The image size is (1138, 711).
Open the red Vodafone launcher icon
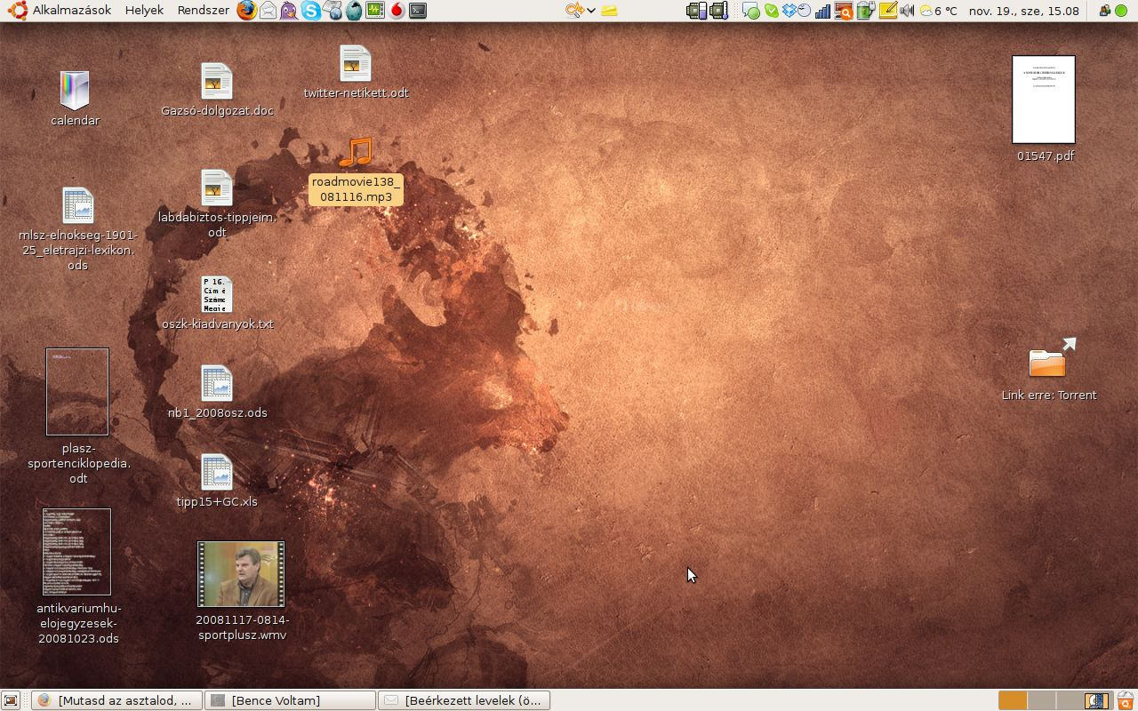click(397, 11)
